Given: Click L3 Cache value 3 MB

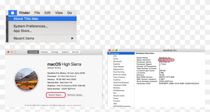Looking at the screenshot, I should point(161,73).
